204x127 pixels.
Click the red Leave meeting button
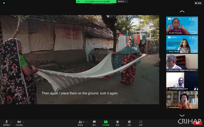pyautogui.click(x=198, y=123)
